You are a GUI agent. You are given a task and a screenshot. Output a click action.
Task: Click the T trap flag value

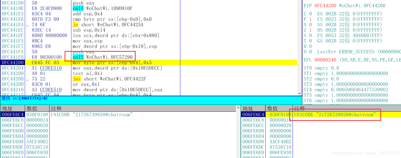click(311, 41)
